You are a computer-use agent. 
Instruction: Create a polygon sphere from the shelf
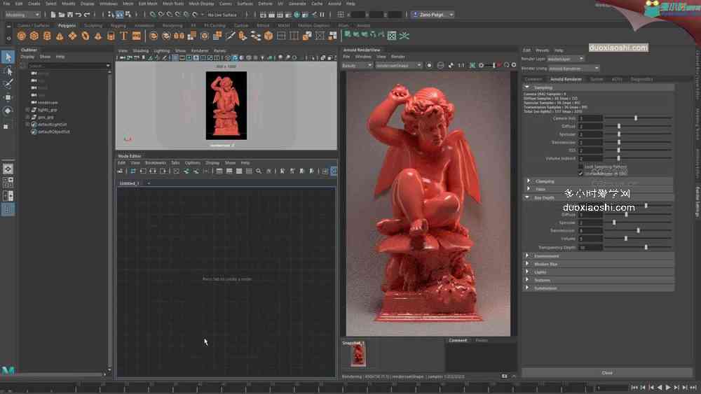[x=22, y=36]
